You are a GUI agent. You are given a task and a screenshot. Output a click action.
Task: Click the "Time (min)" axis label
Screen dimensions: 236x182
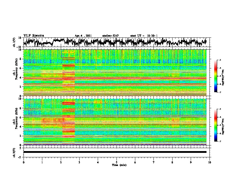pos(119,165)
